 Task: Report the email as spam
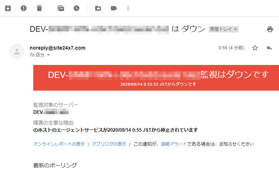coord(24,8)
